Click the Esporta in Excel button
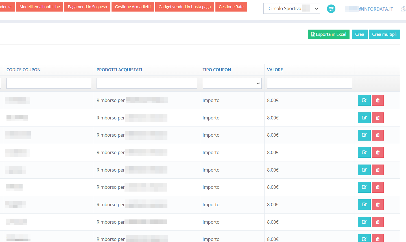 (328, 34)
